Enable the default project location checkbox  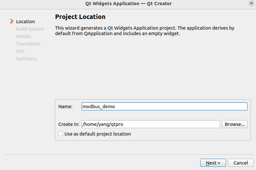point(60,134)
